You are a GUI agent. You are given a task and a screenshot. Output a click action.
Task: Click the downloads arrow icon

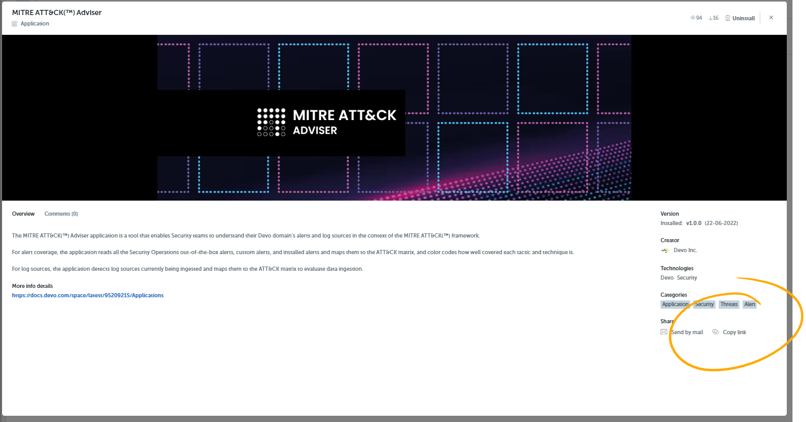710,18
